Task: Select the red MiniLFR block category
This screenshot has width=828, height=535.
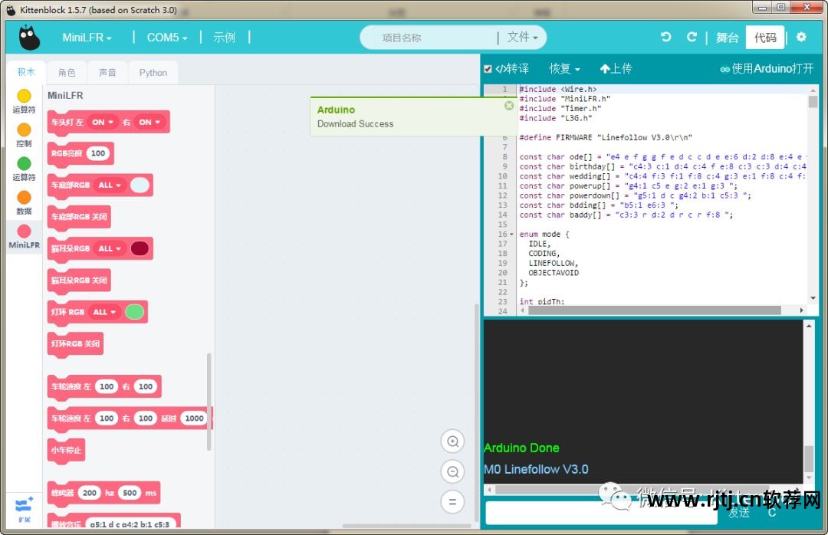Action: (x=24, y=236)
